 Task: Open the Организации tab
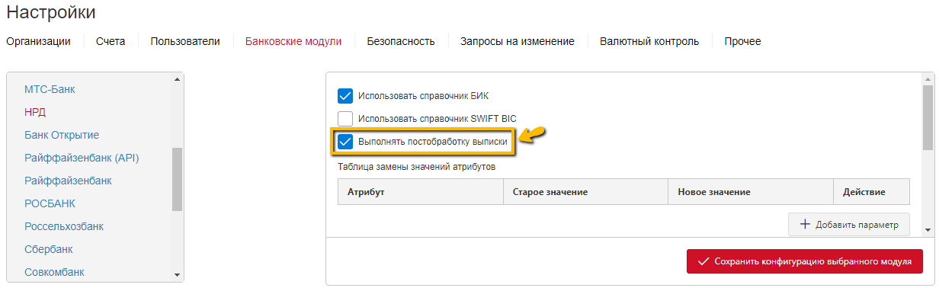[x=38, y=42]
